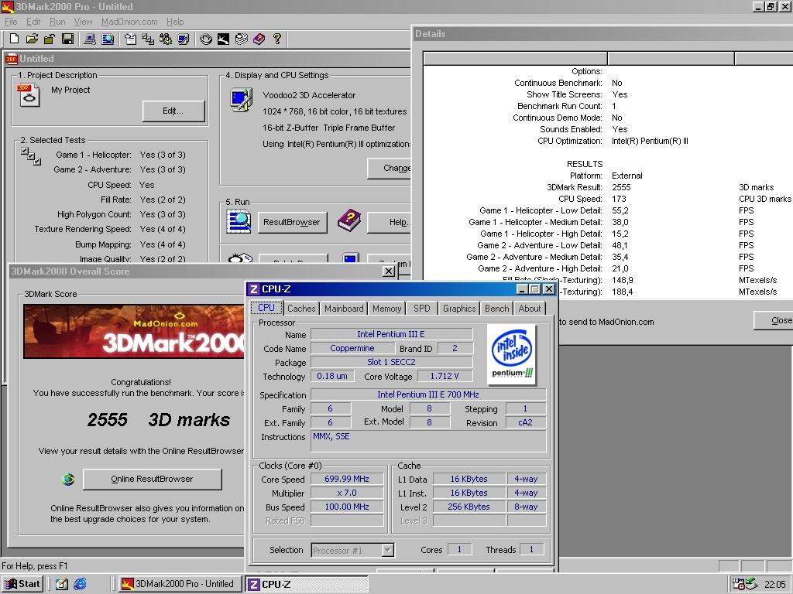Click the Intel Inside Pentium III logo
This screenshot has height=594, width=793.
[512, 355]
